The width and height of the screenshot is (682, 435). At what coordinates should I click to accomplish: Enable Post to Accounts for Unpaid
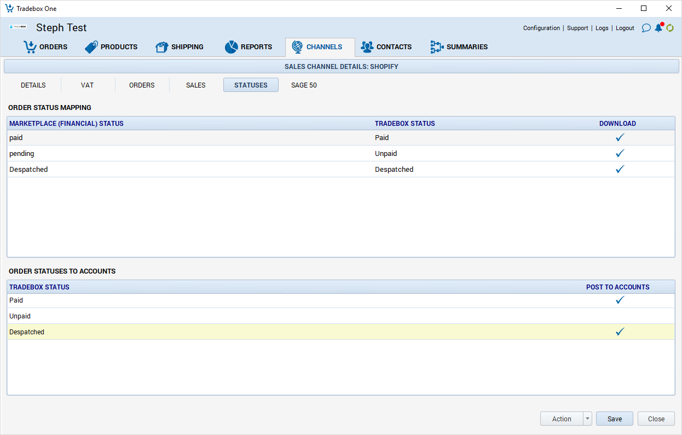coord(620,316)
